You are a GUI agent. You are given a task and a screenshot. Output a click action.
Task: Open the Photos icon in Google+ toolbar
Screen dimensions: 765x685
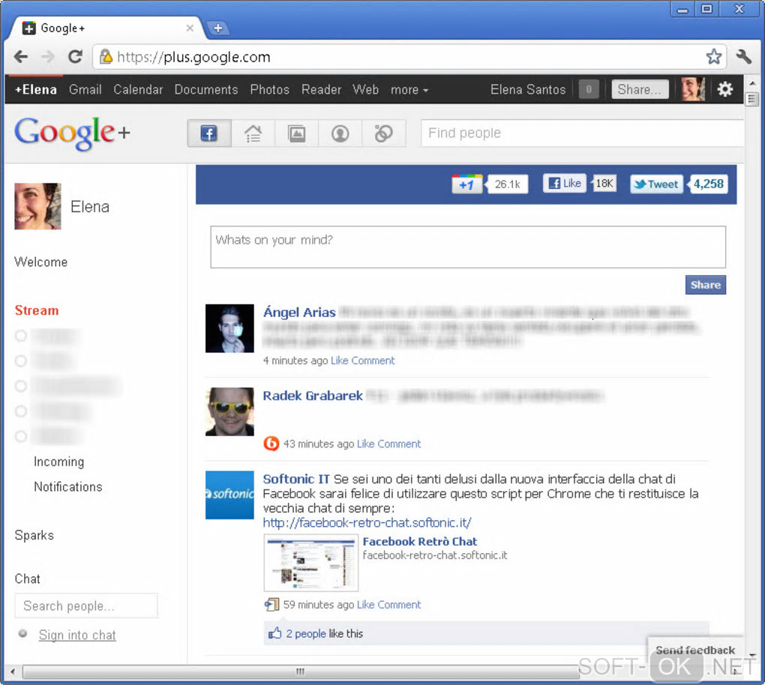[x=297, y=133]
